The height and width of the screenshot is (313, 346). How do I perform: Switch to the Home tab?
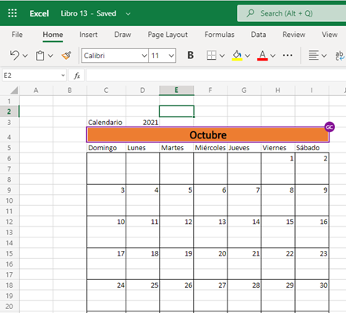click(x=53, y=35)
